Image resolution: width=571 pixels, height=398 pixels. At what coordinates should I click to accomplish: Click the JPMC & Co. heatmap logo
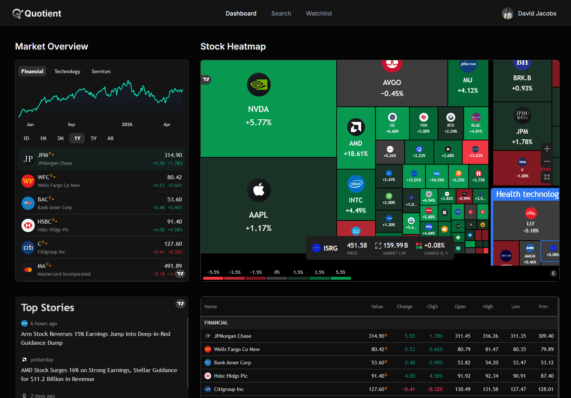pos(522,115)
